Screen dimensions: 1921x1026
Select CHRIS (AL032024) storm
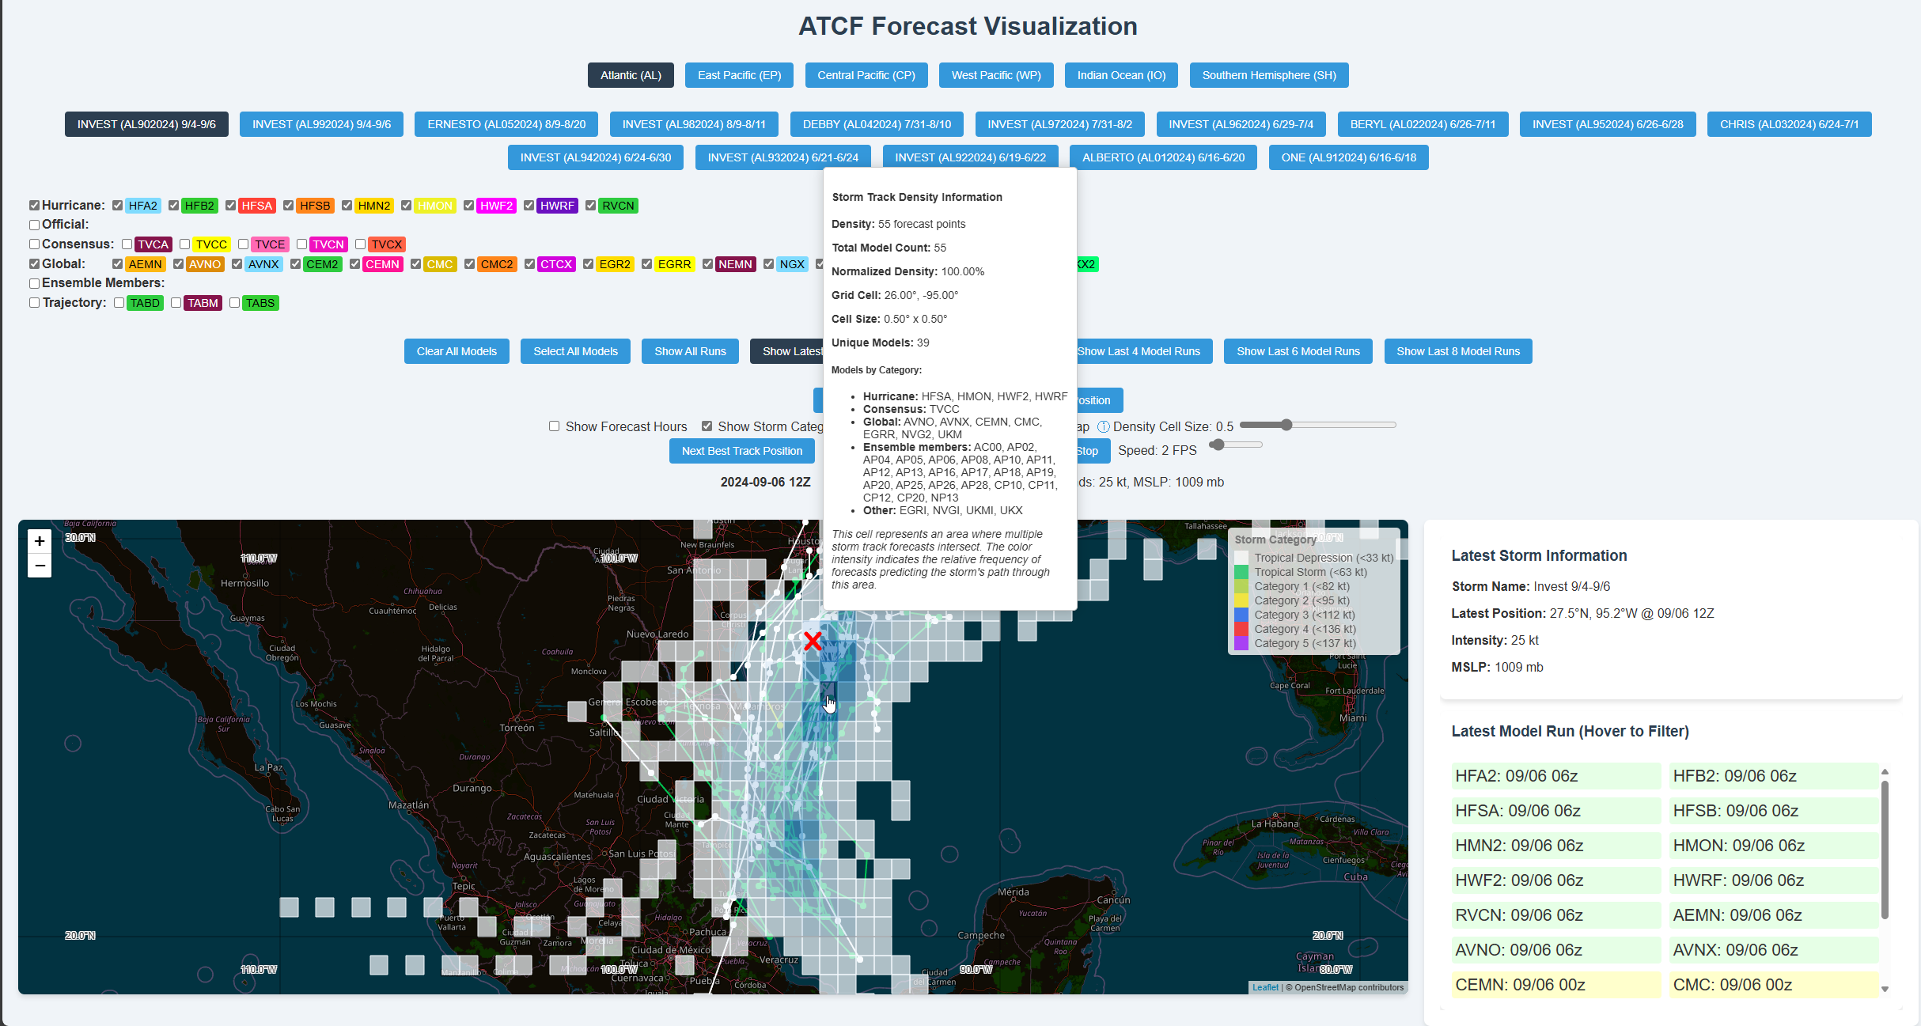click(x=1789, y=124)
